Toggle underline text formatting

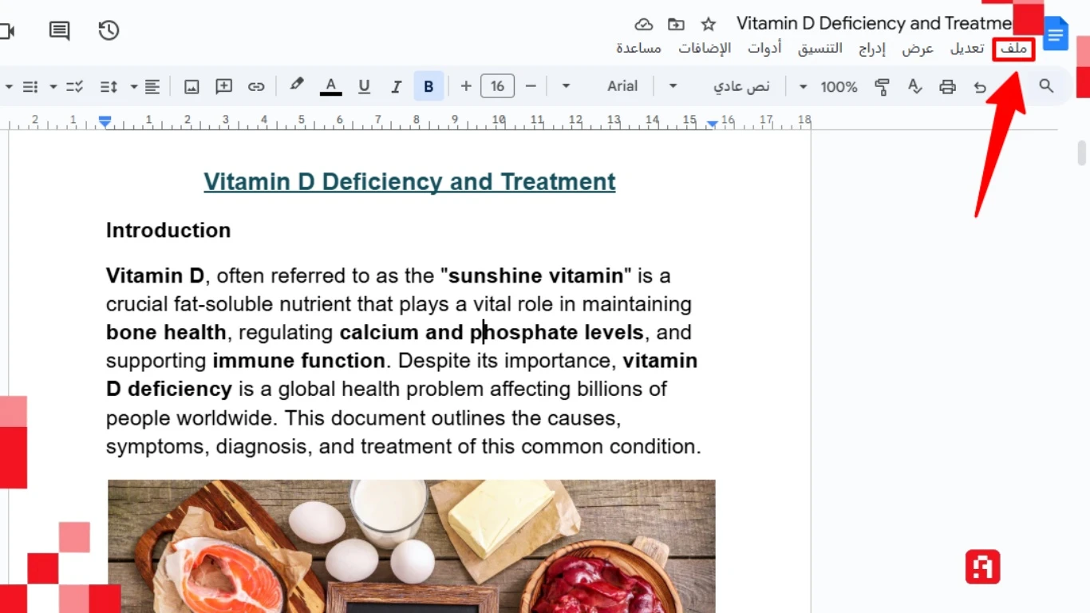click(364, 86)
